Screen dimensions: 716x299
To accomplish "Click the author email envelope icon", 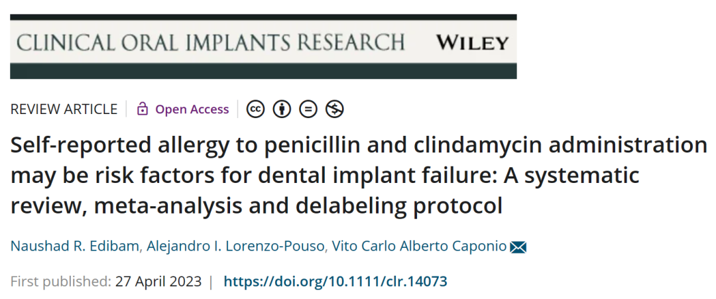I will tap(518, 247).
